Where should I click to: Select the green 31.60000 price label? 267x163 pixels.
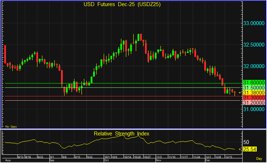pos(253,83)
